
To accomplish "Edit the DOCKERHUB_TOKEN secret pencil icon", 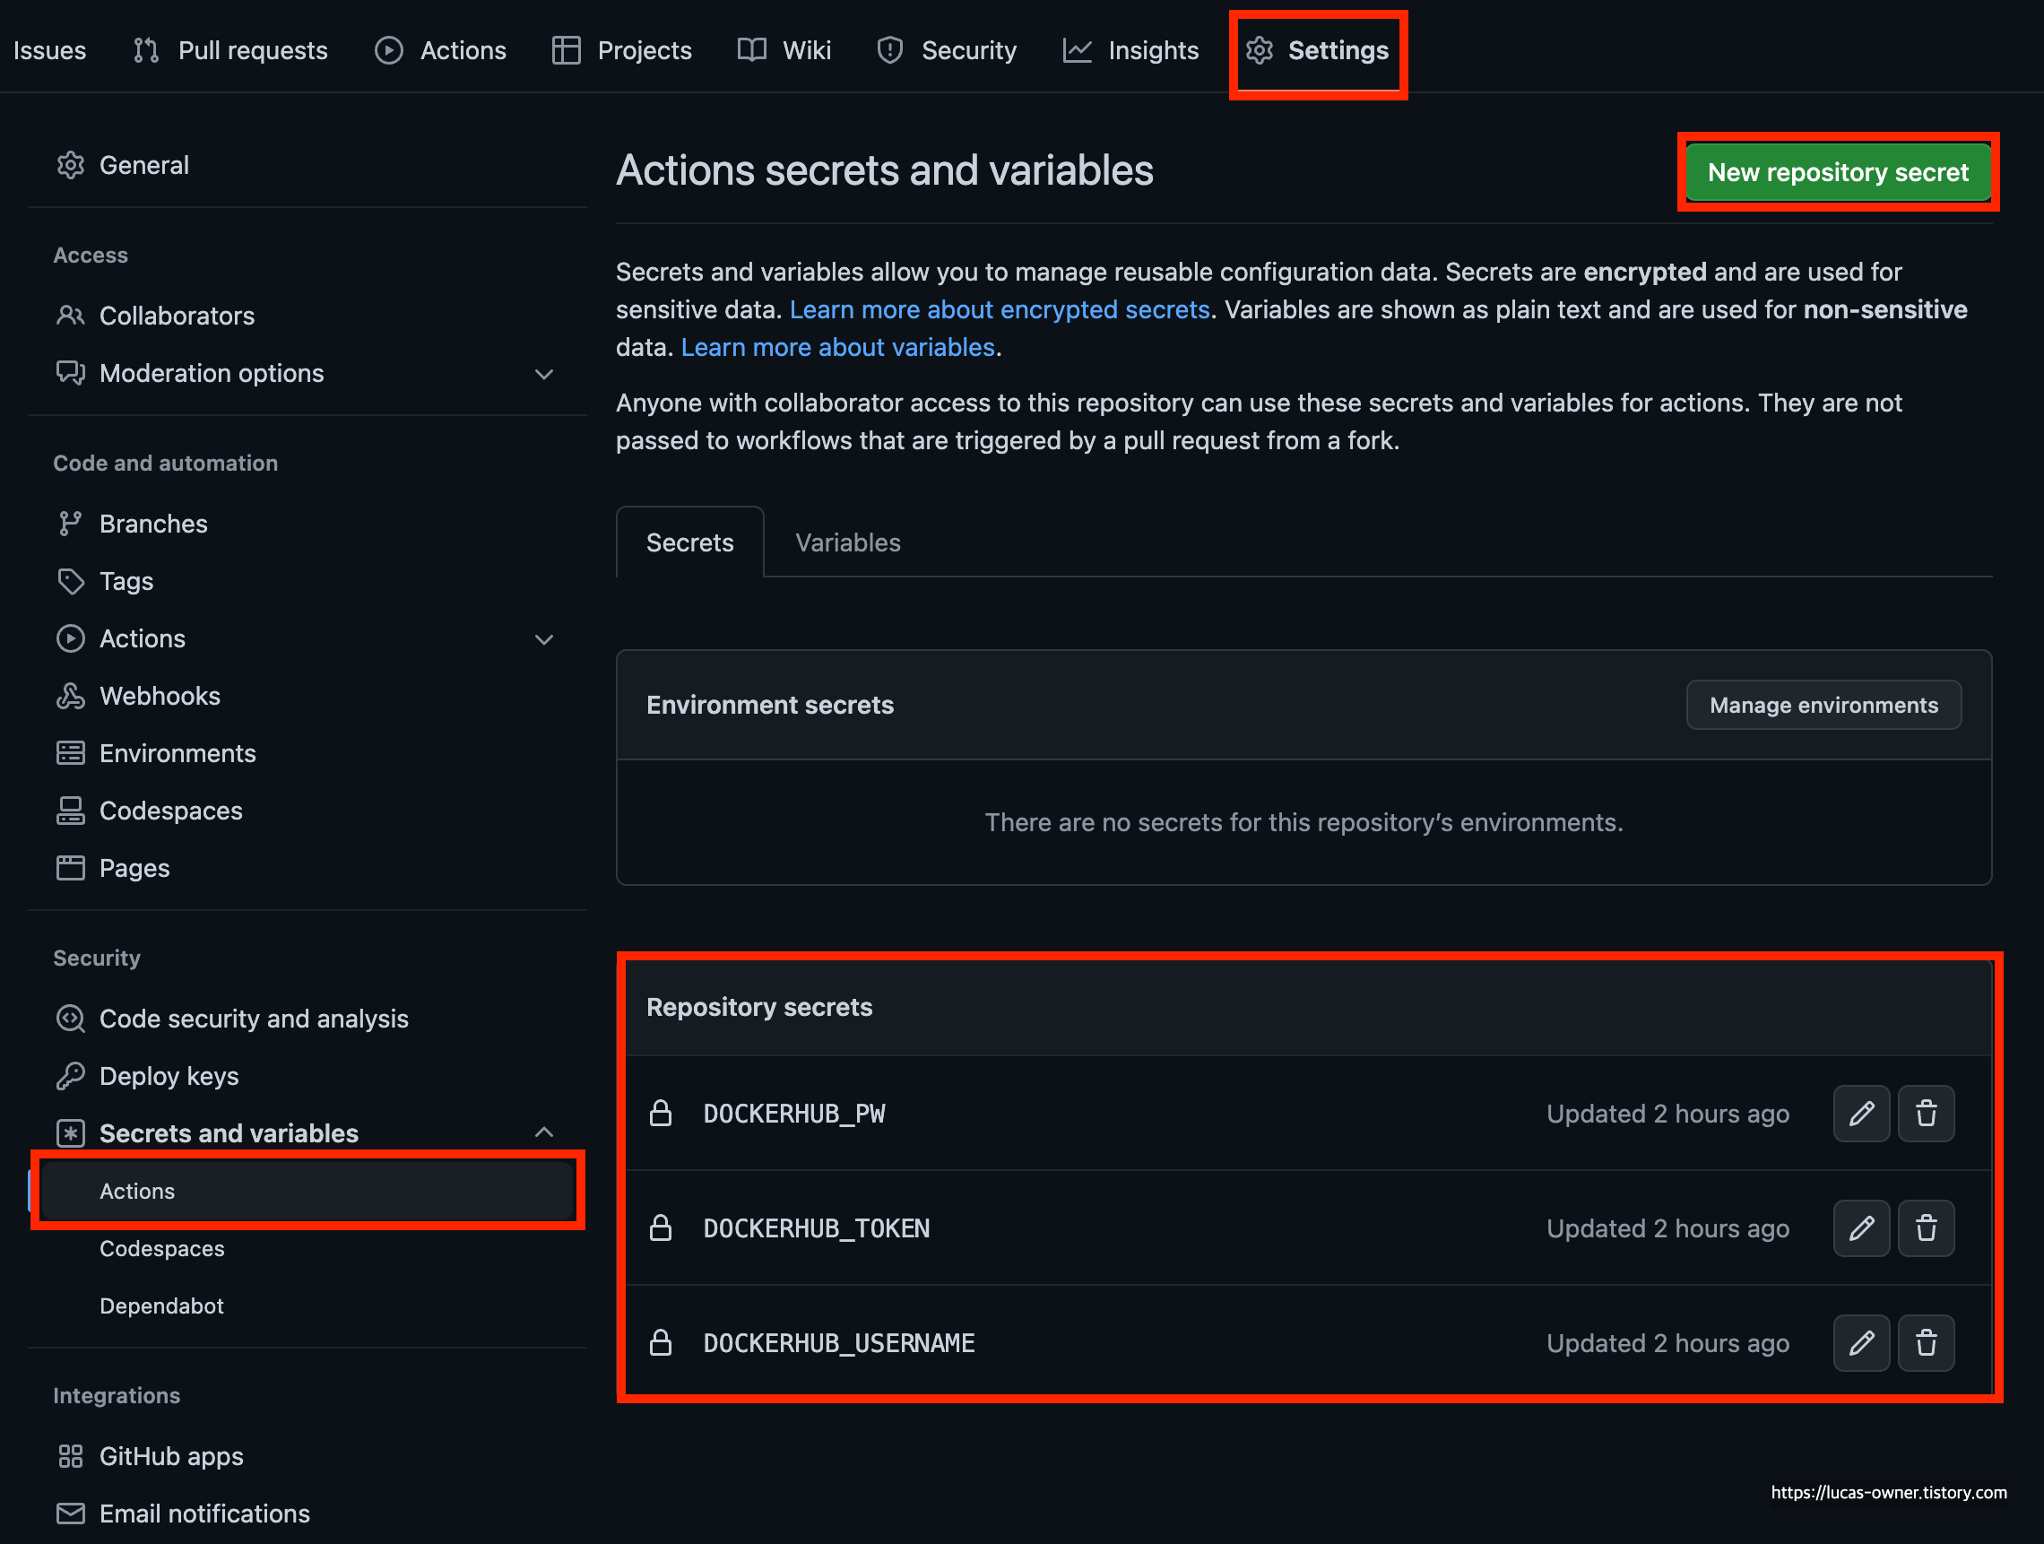I will click(x=1860, y=1228).
